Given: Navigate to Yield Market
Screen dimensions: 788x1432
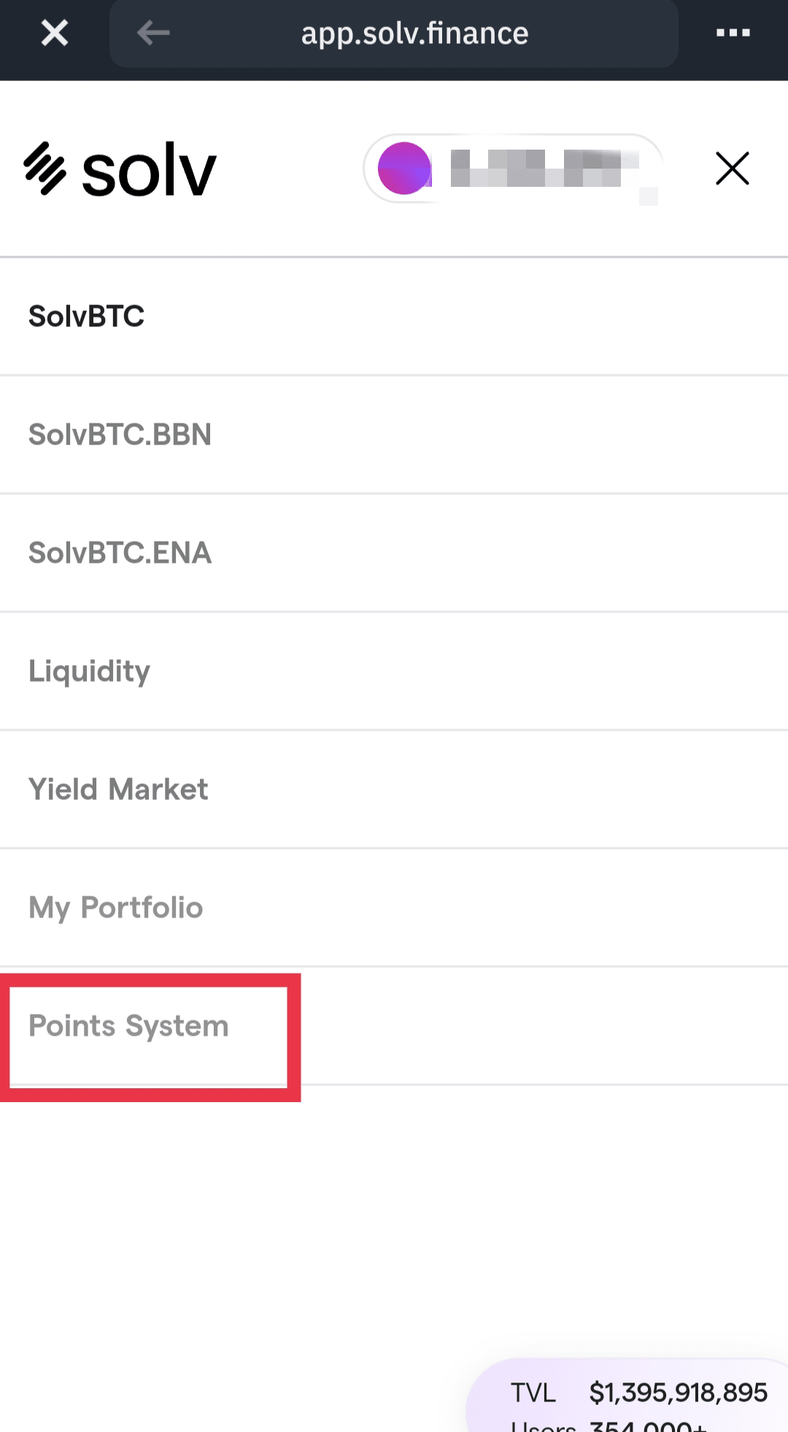Looking at the screenshot, I should pos(118,789).
